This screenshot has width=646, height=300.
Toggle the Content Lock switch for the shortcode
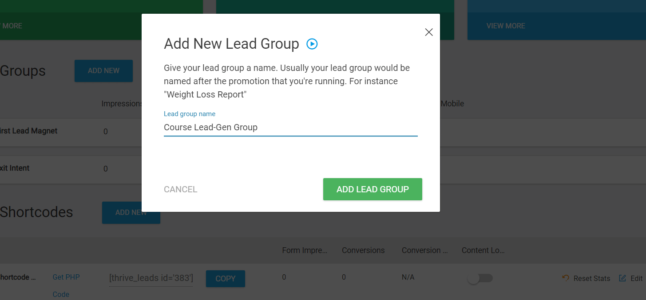[480, 278]
